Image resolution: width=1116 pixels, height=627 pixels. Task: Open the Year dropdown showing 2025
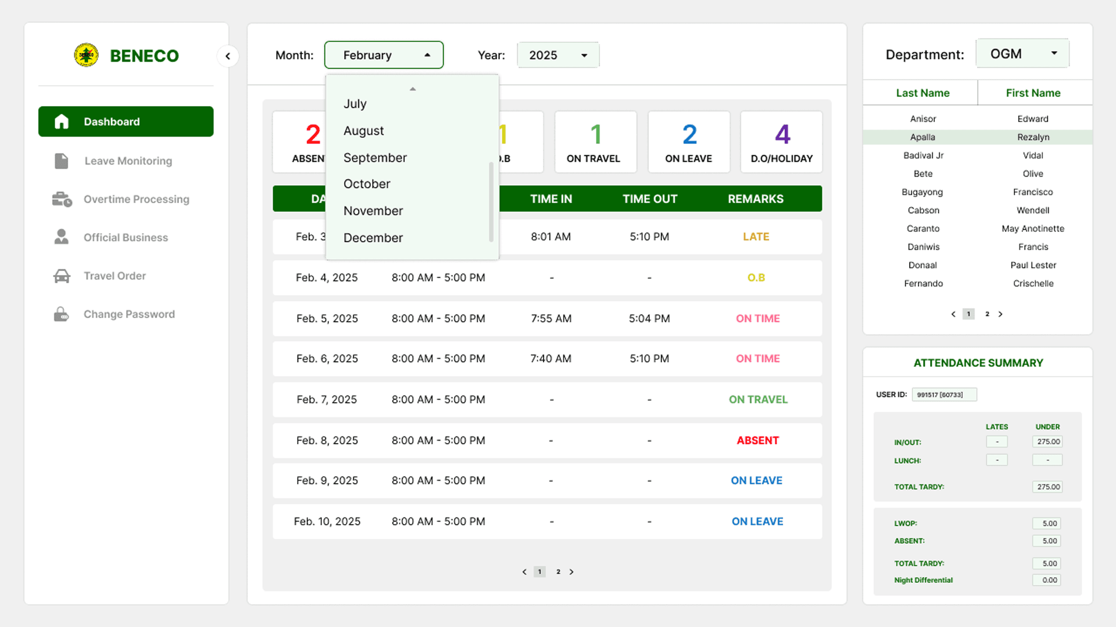[558, 55]
